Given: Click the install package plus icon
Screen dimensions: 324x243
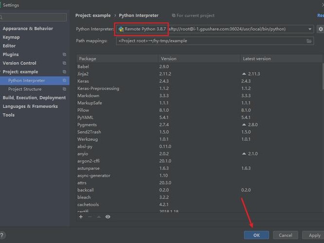Looking at the screenshot, I should tap(81, 217).
